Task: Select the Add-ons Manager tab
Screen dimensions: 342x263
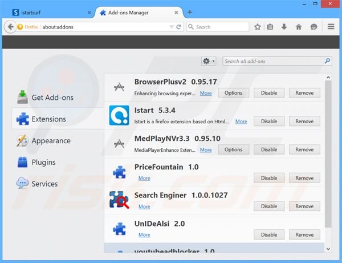Action: click(x=140, y=13)
